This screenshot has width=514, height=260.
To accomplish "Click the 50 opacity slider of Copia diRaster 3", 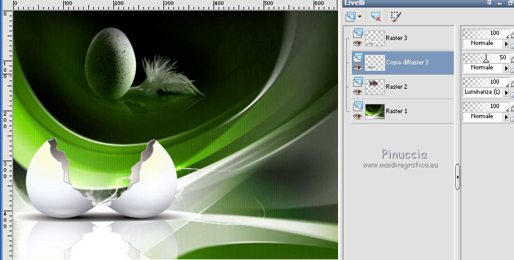I will coord(486,58).
